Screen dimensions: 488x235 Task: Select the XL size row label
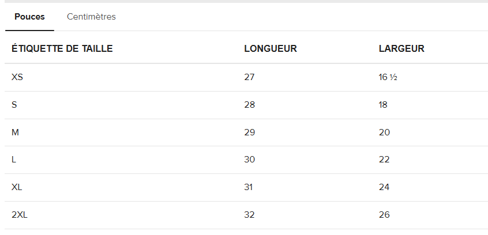[17, 187]
